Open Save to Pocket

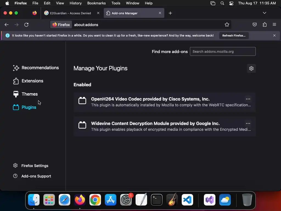point(254,24)
